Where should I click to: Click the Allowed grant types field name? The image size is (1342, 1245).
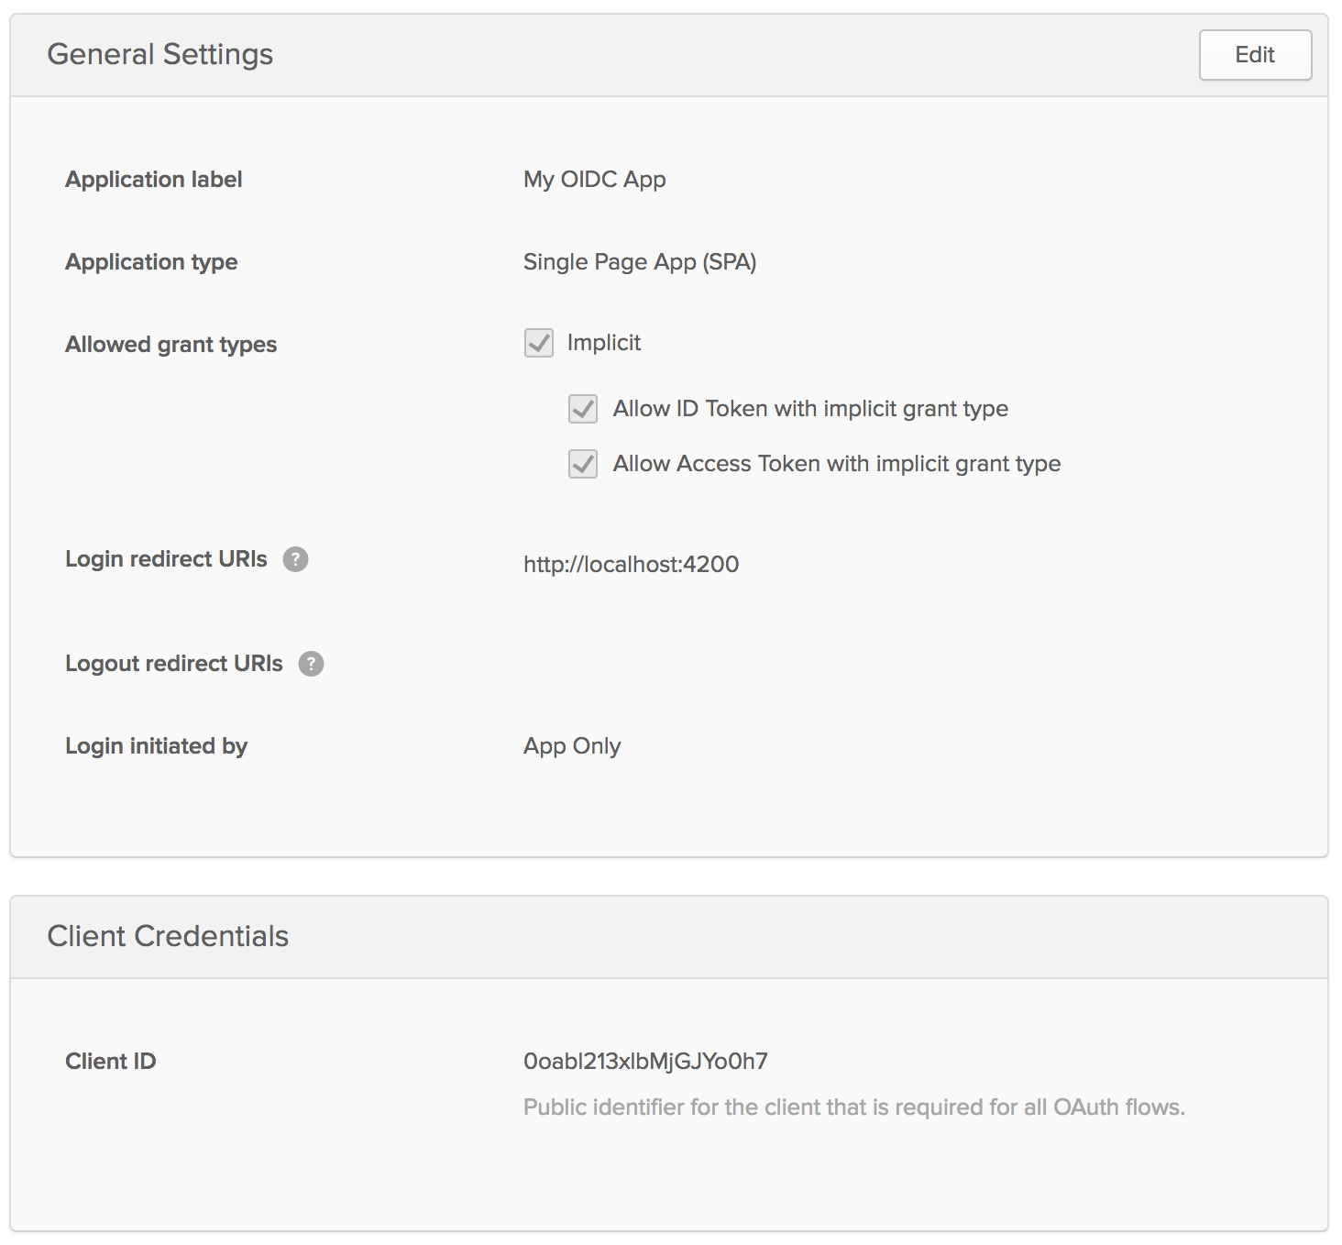coord(170,345)
